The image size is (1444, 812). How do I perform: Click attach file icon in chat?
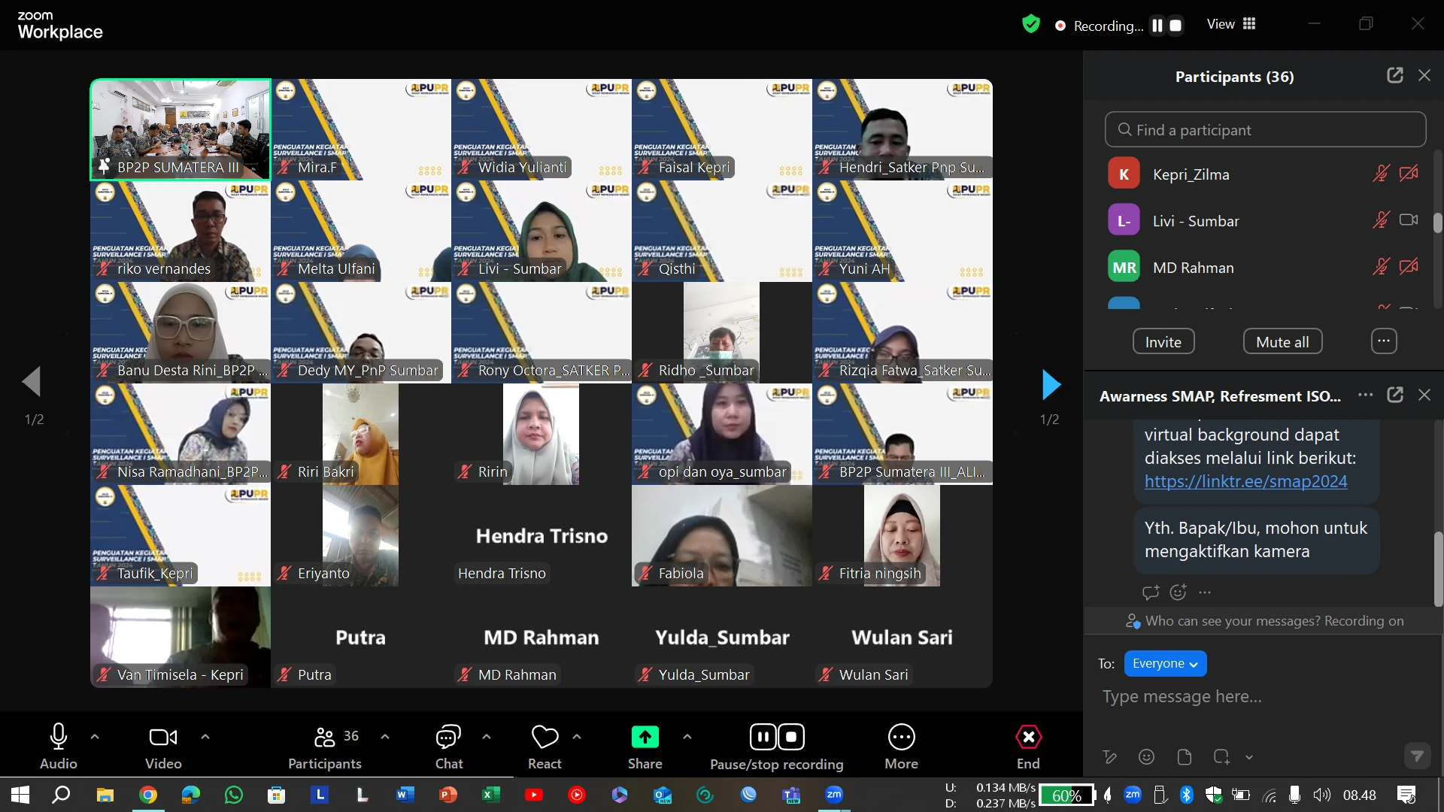(1184, 757)
